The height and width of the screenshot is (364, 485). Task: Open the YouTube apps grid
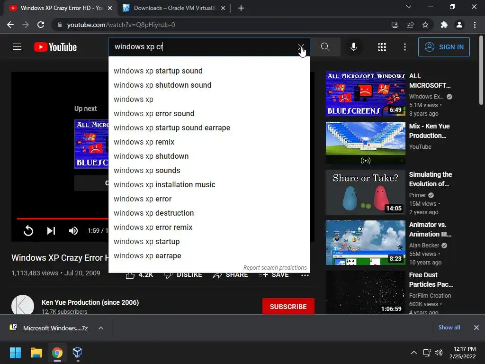[x=382, y=47]
